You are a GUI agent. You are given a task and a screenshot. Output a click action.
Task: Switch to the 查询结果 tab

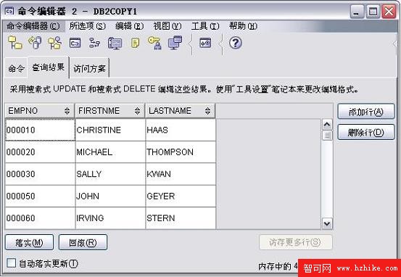48,67
